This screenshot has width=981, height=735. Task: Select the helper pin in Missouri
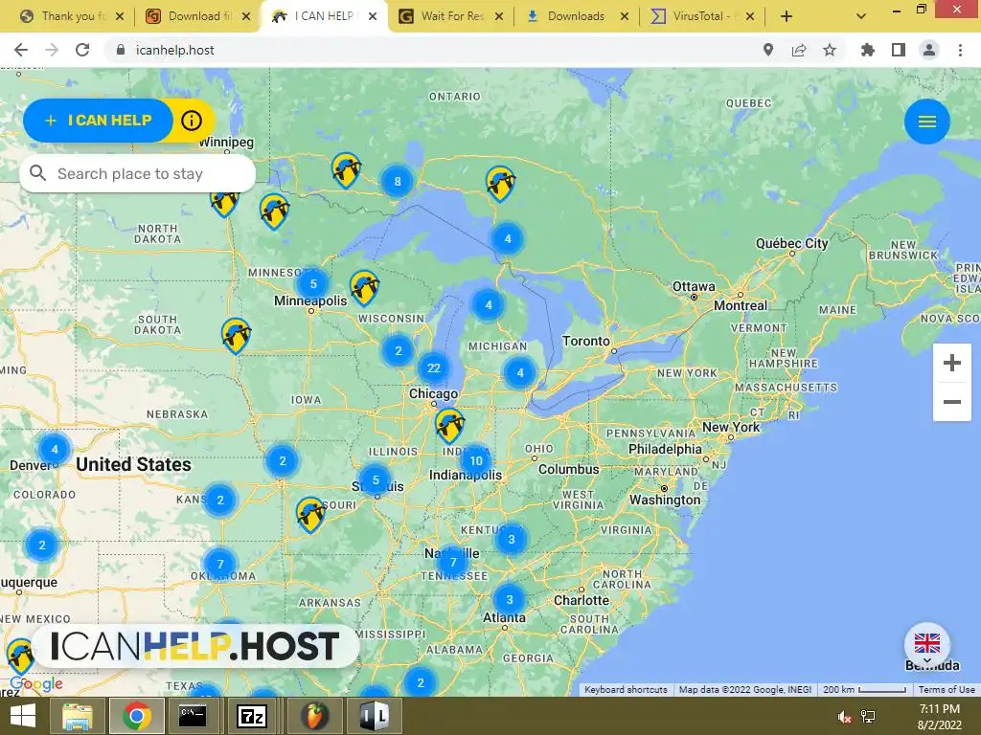pos(310,514)
